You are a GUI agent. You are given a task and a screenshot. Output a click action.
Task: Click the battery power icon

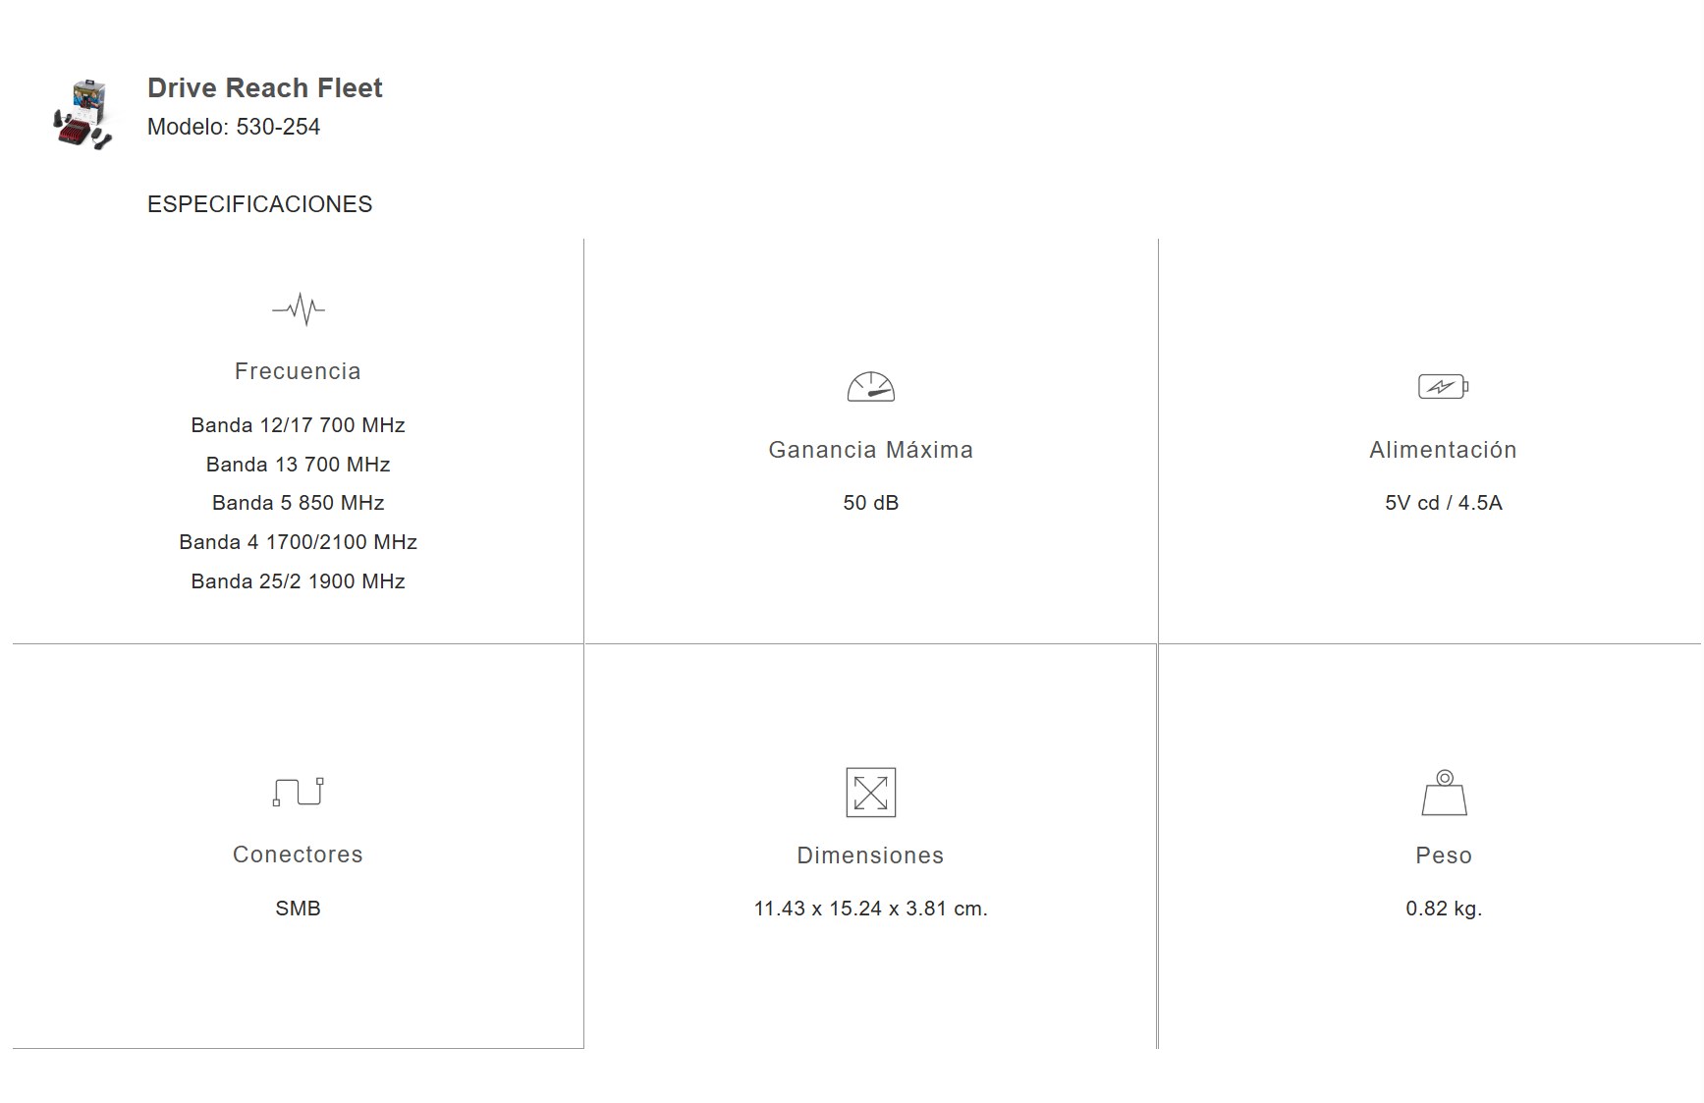tap(1443, 386)
